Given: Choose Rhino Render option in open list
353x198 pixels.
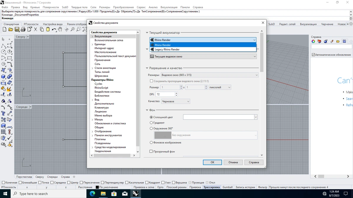Looking at the screenshot, I should [203, 45].
